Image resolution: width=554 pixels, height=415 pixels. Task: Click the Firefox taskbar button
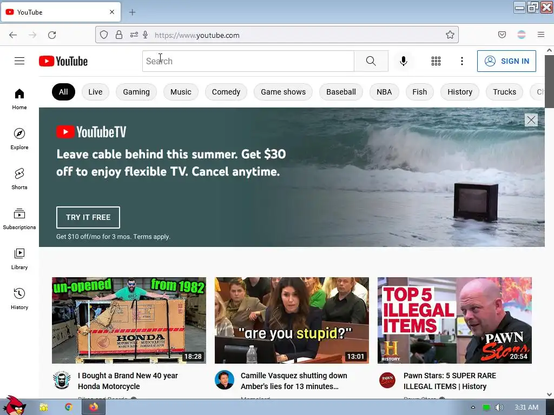pos(93,407)
